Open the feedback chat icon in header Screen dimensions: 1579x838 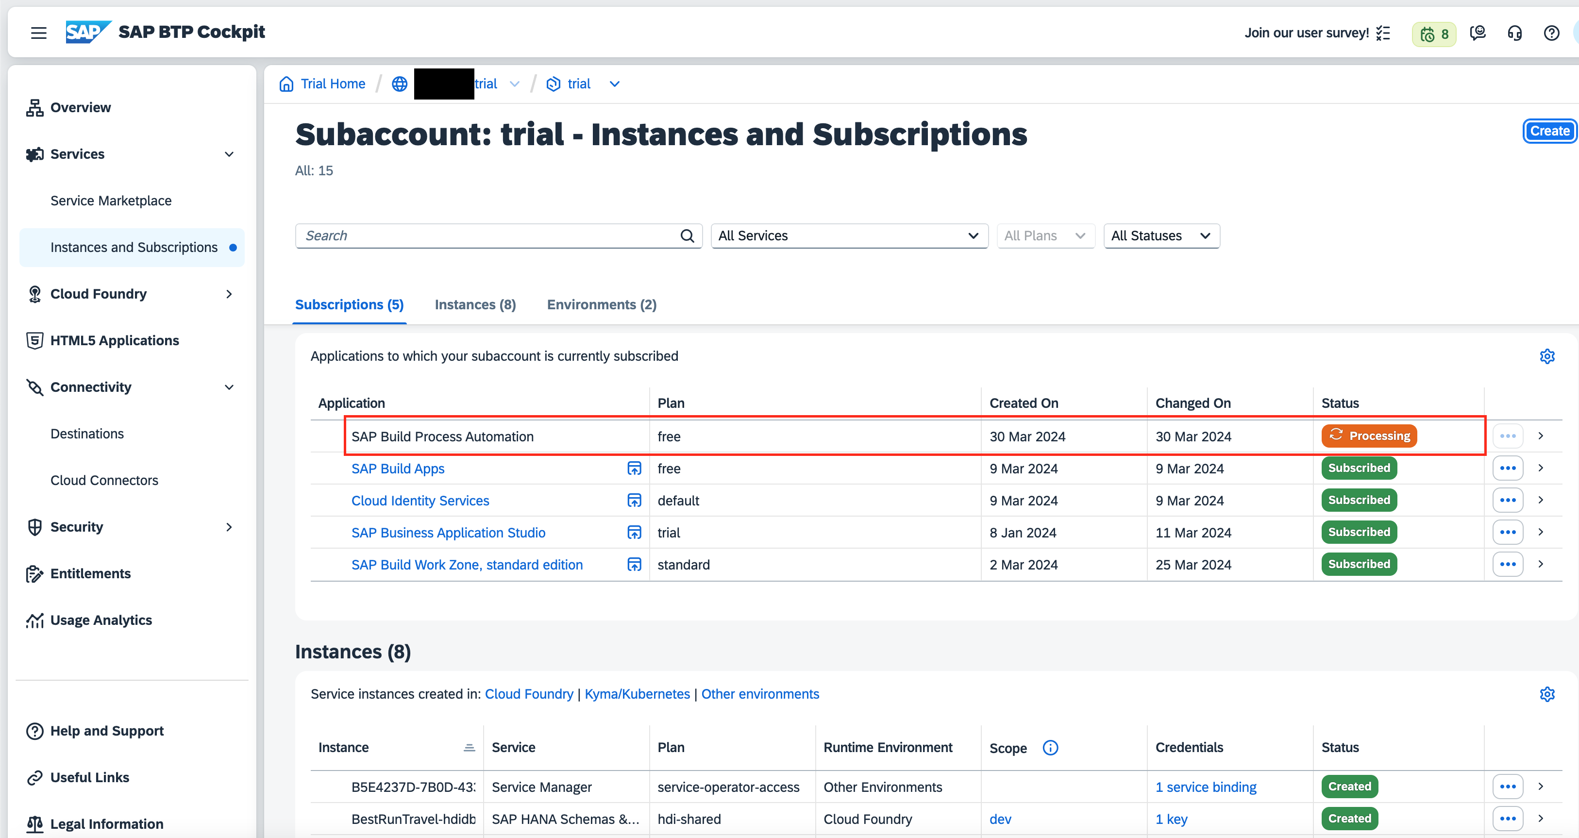1478,33
